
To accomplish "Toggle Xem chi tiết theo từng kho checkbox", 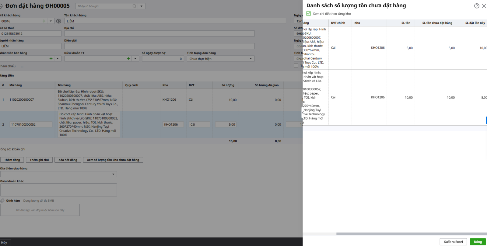I will point(309,14).
